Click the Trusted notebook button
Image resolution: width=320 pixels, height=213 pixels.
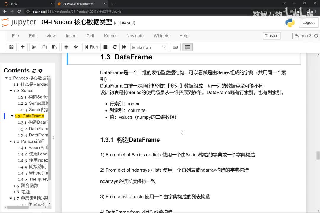(x=272, y=36)
